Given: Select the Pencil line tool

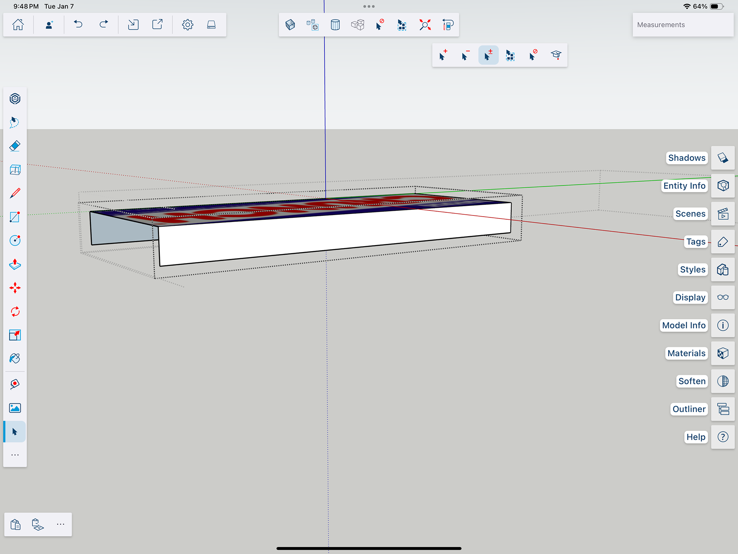Looking at the screenshot, I should [15, 193].
